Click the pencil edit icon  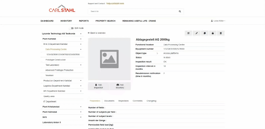(196, 33)
